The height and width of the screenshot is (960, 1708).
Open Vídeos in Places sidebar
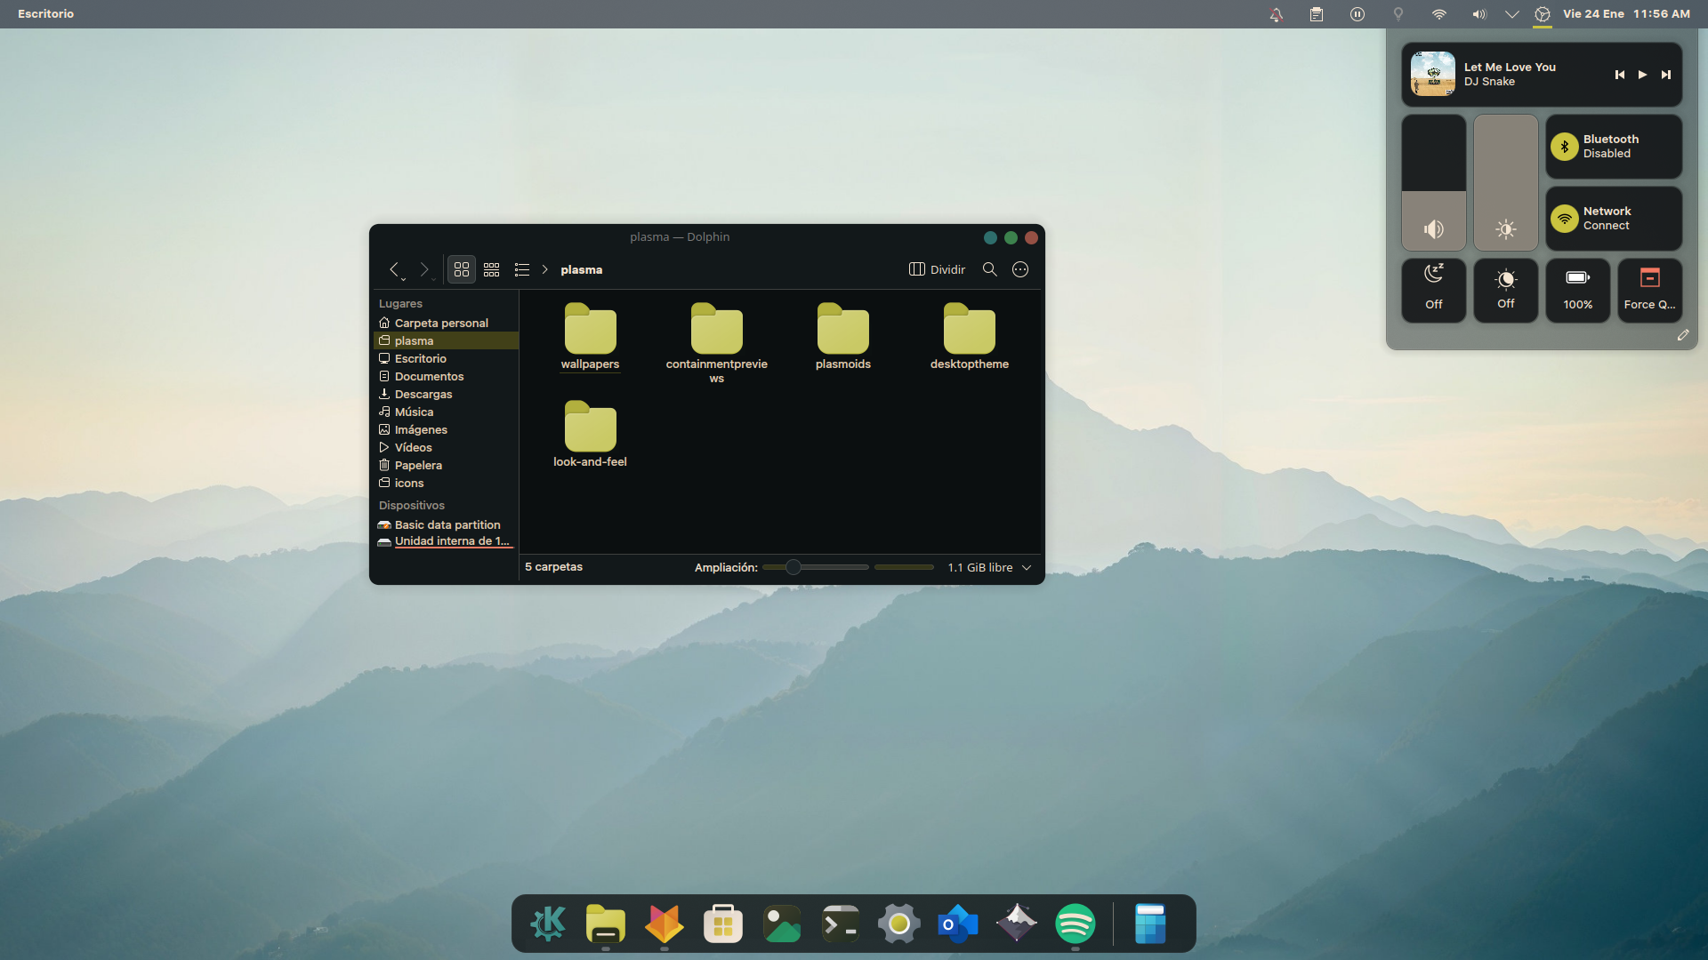[446, 447]
